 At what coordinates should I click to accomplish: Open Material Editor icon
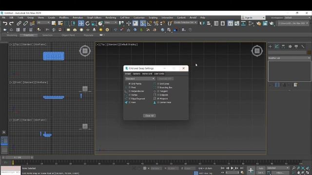coord(251,23)
